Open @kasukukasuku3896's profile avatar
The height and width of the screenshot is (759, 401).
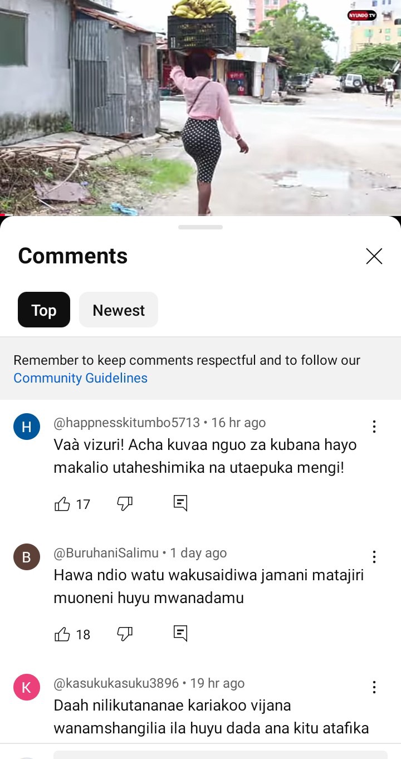coord(27,687)
